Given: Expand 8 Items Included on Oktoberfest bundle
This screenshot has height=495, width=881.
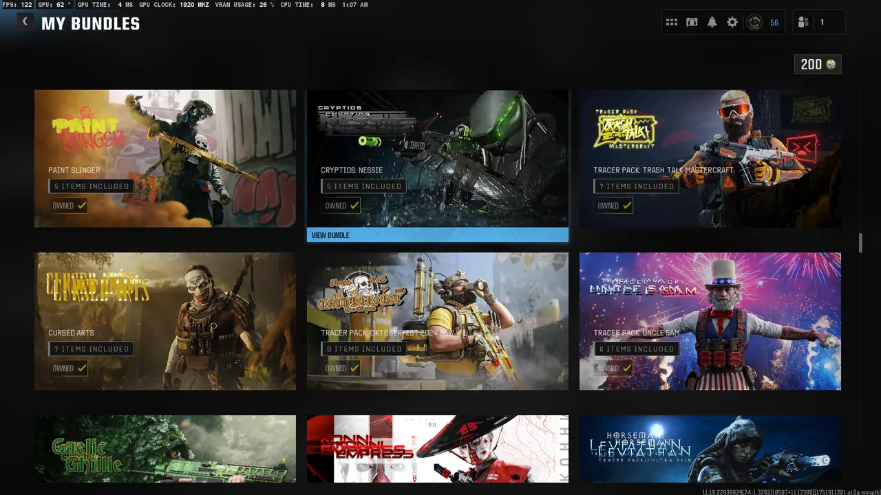Looking at the screenshot, I should [x=363, y=349].
